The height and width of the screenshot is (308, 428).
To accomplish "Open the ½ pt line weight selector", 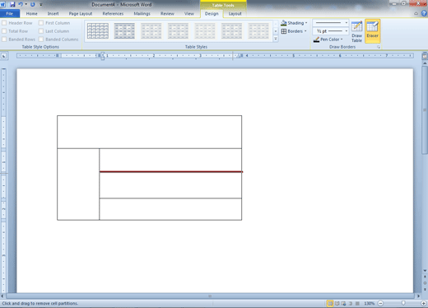I will (331, 31).
